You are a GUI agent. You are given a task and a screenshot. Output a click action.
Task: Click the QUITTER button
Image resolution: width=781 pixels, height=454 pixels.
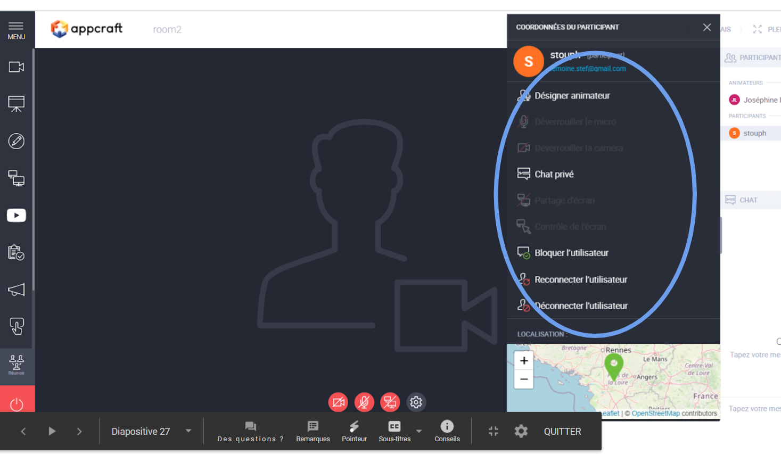(x=562, y=432)
